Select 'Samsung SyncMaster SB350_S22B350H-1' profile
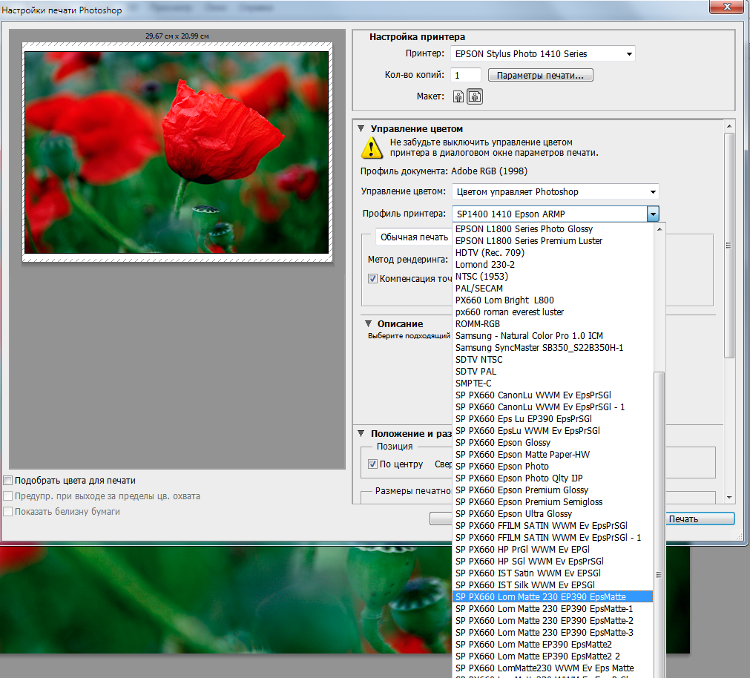750x678 pixels. [553, 348]
